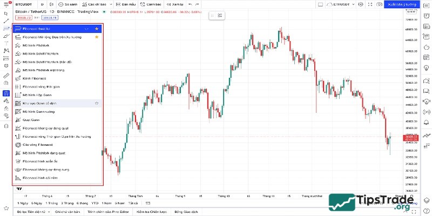Choose Mô hình Pitchfork from the list
Image resolution: width=432 pixels, height=216 pixels.
pyautogui.click(x=37, y=45)
